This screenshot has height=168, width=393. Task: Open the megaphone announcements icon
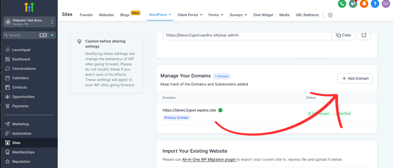pos(353,4)
